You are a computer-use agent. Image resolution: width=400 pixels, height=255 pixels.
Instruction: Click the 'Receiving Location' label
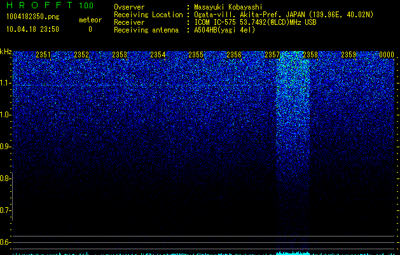point(148,15)
